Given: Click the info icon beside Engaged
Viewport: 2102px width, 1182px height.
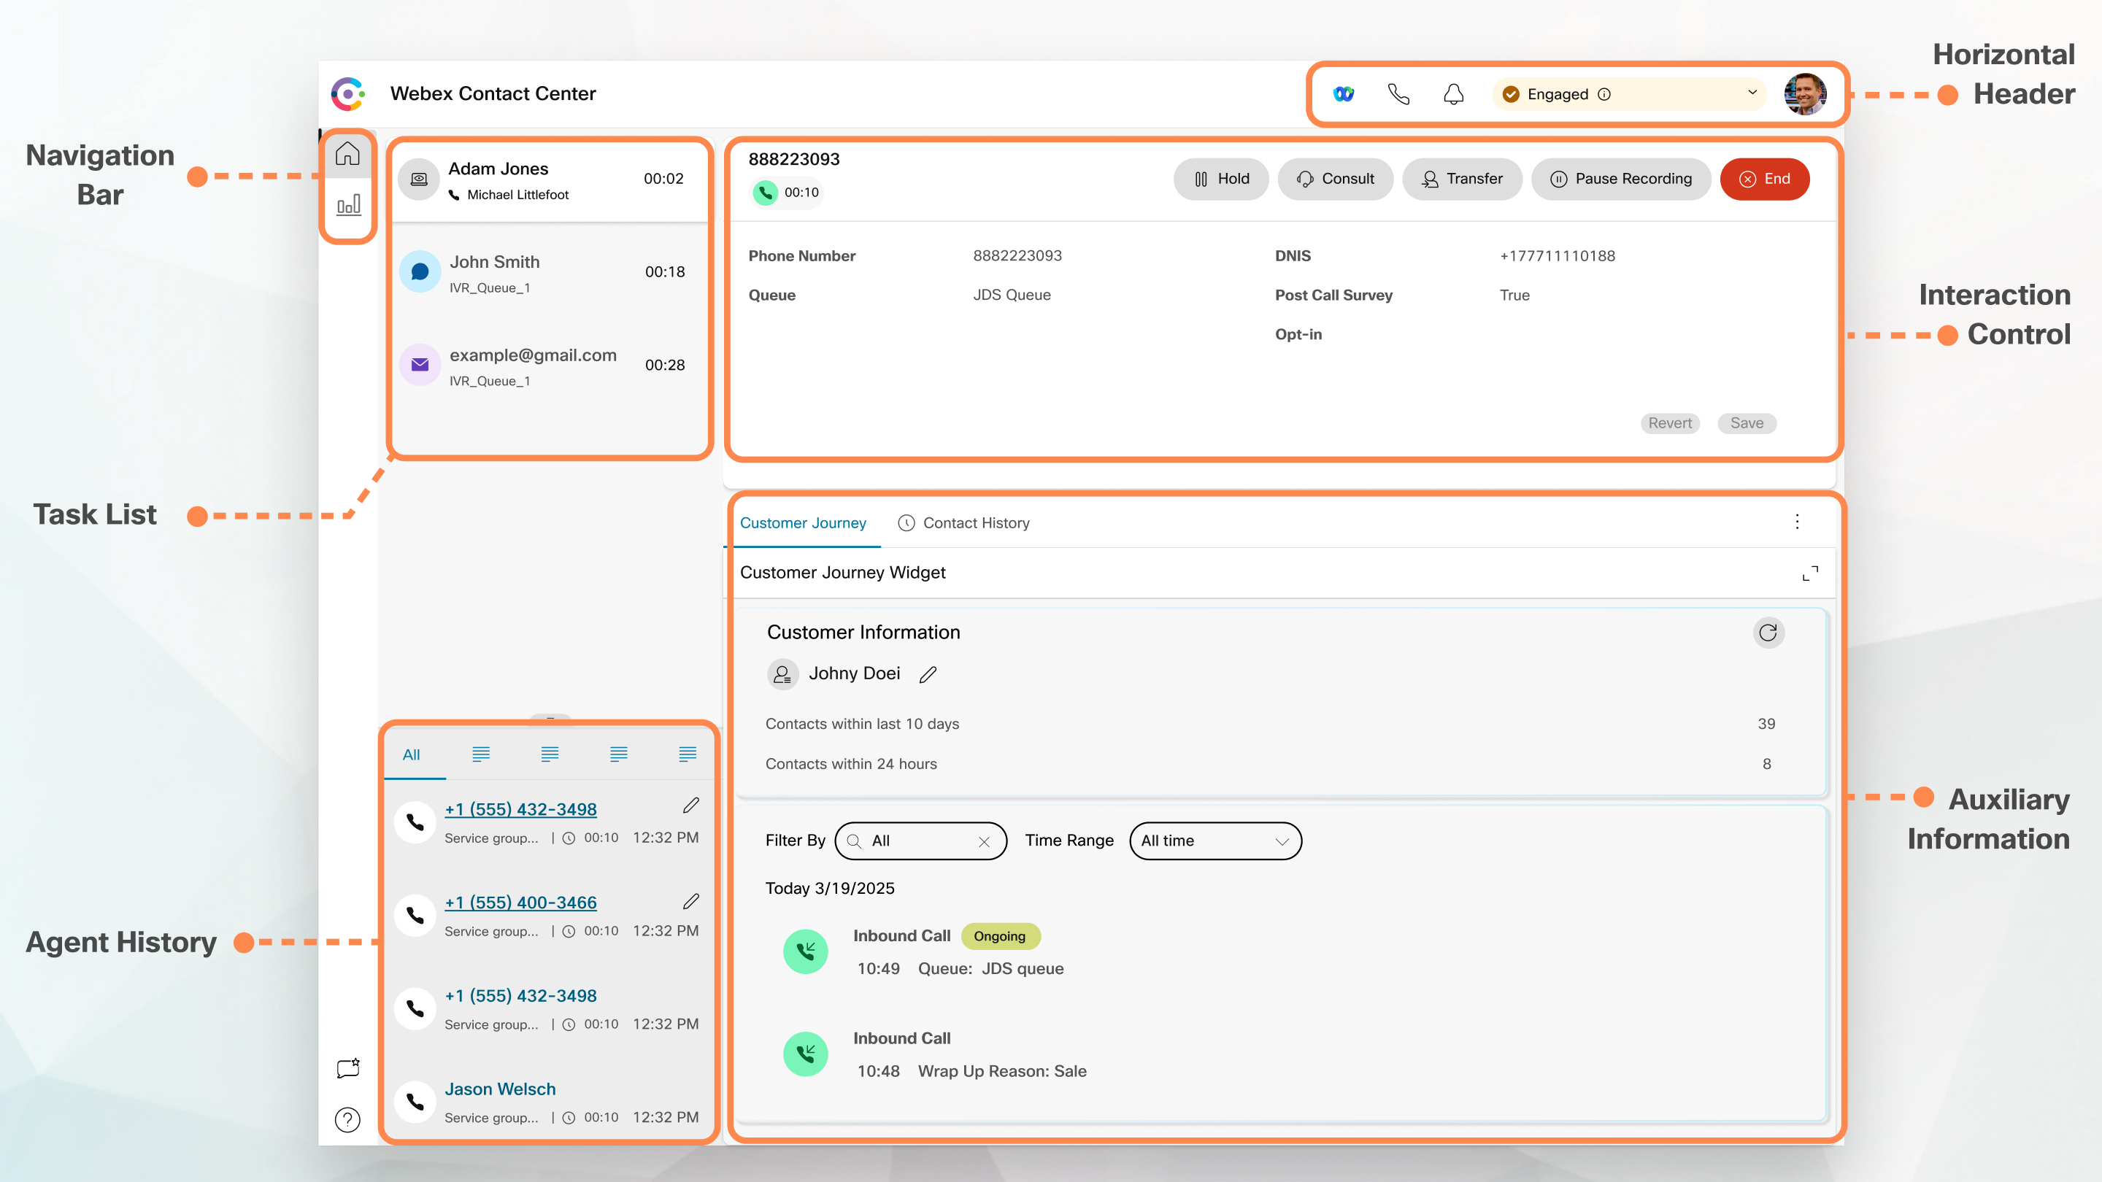Looking at the screenshot, I should point(1604,94).
